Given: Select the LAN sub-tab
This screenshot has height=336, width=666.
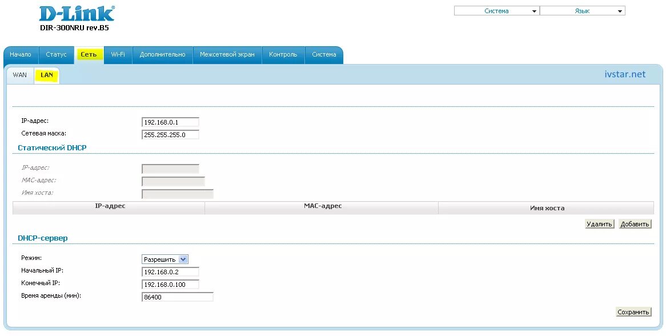Looking at the screenshot, I should pos(47,75).
